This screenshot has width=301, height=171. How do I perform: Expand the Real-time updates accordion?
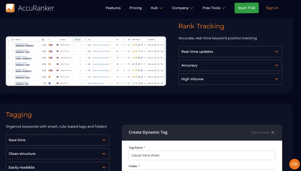coord(230,52)
